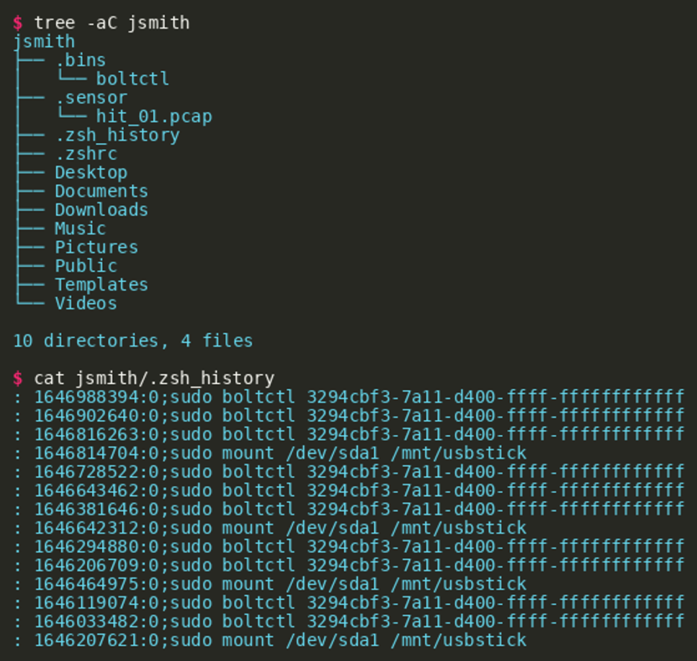Click the Desktop directory entry
Image resolution: width=697 pixels, height=661 pixels.
(x=91, y=173)
